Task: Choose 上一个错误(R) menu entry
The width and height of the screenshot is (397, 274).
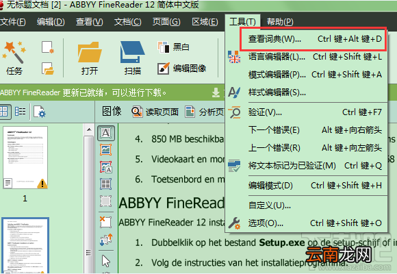Action: coord(307,148)
